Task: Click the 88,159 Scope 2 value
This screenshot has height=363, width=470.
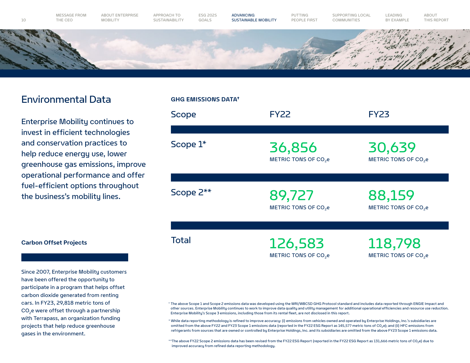Action: (391, 195)
